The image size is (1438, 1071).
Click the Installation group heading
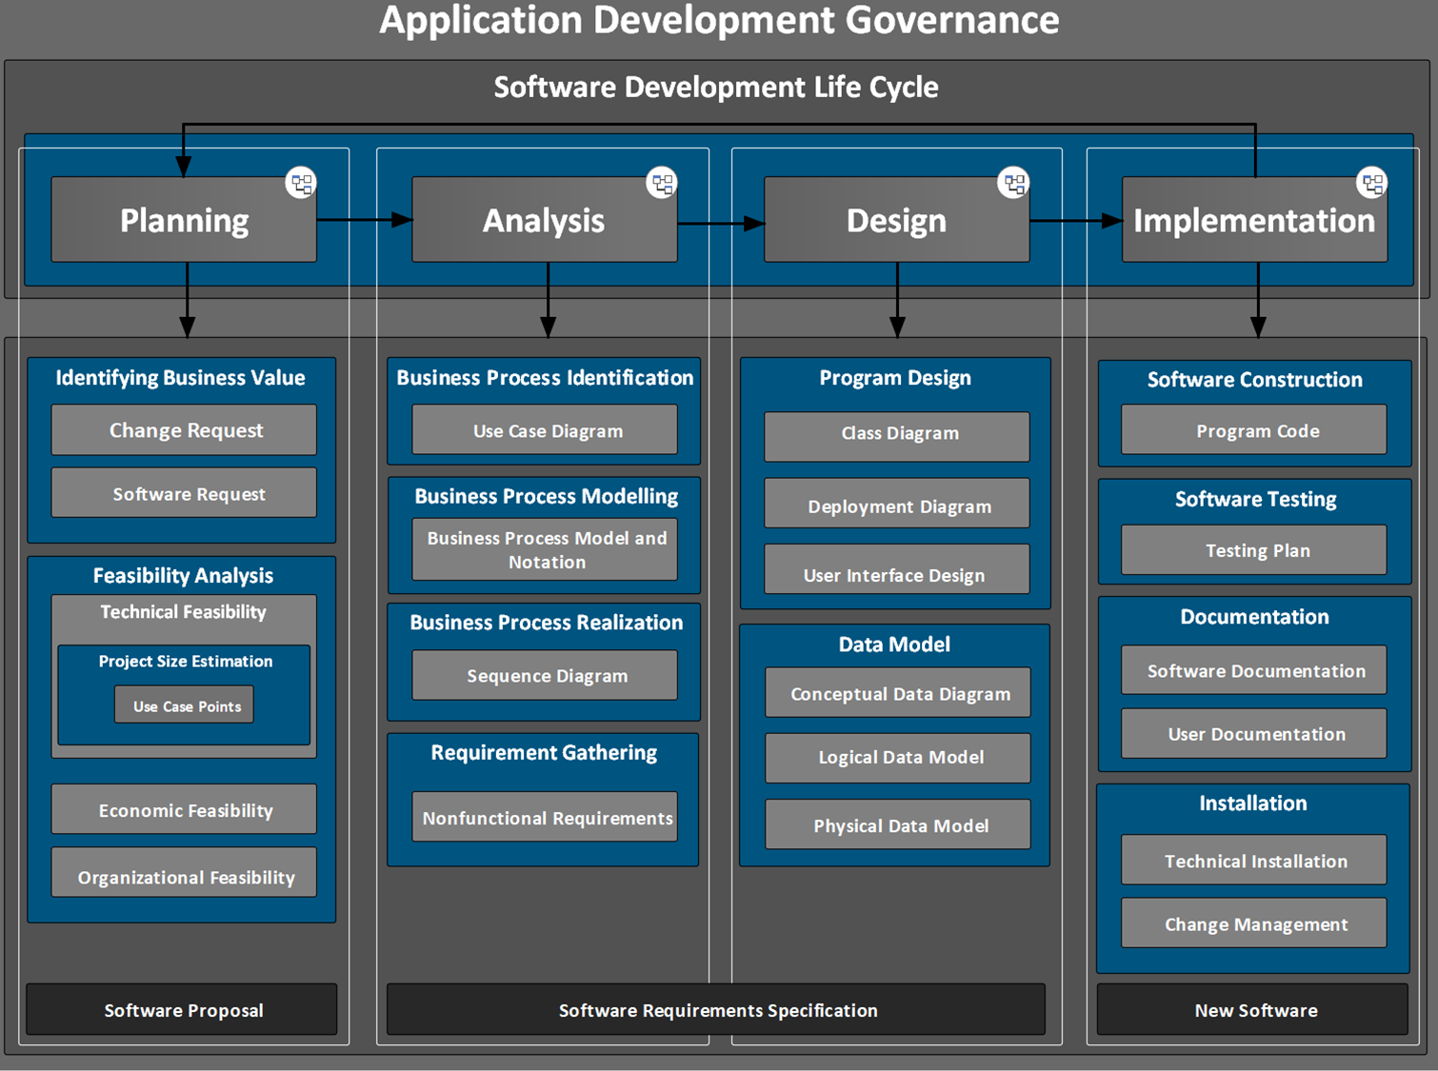[1253, 803]
